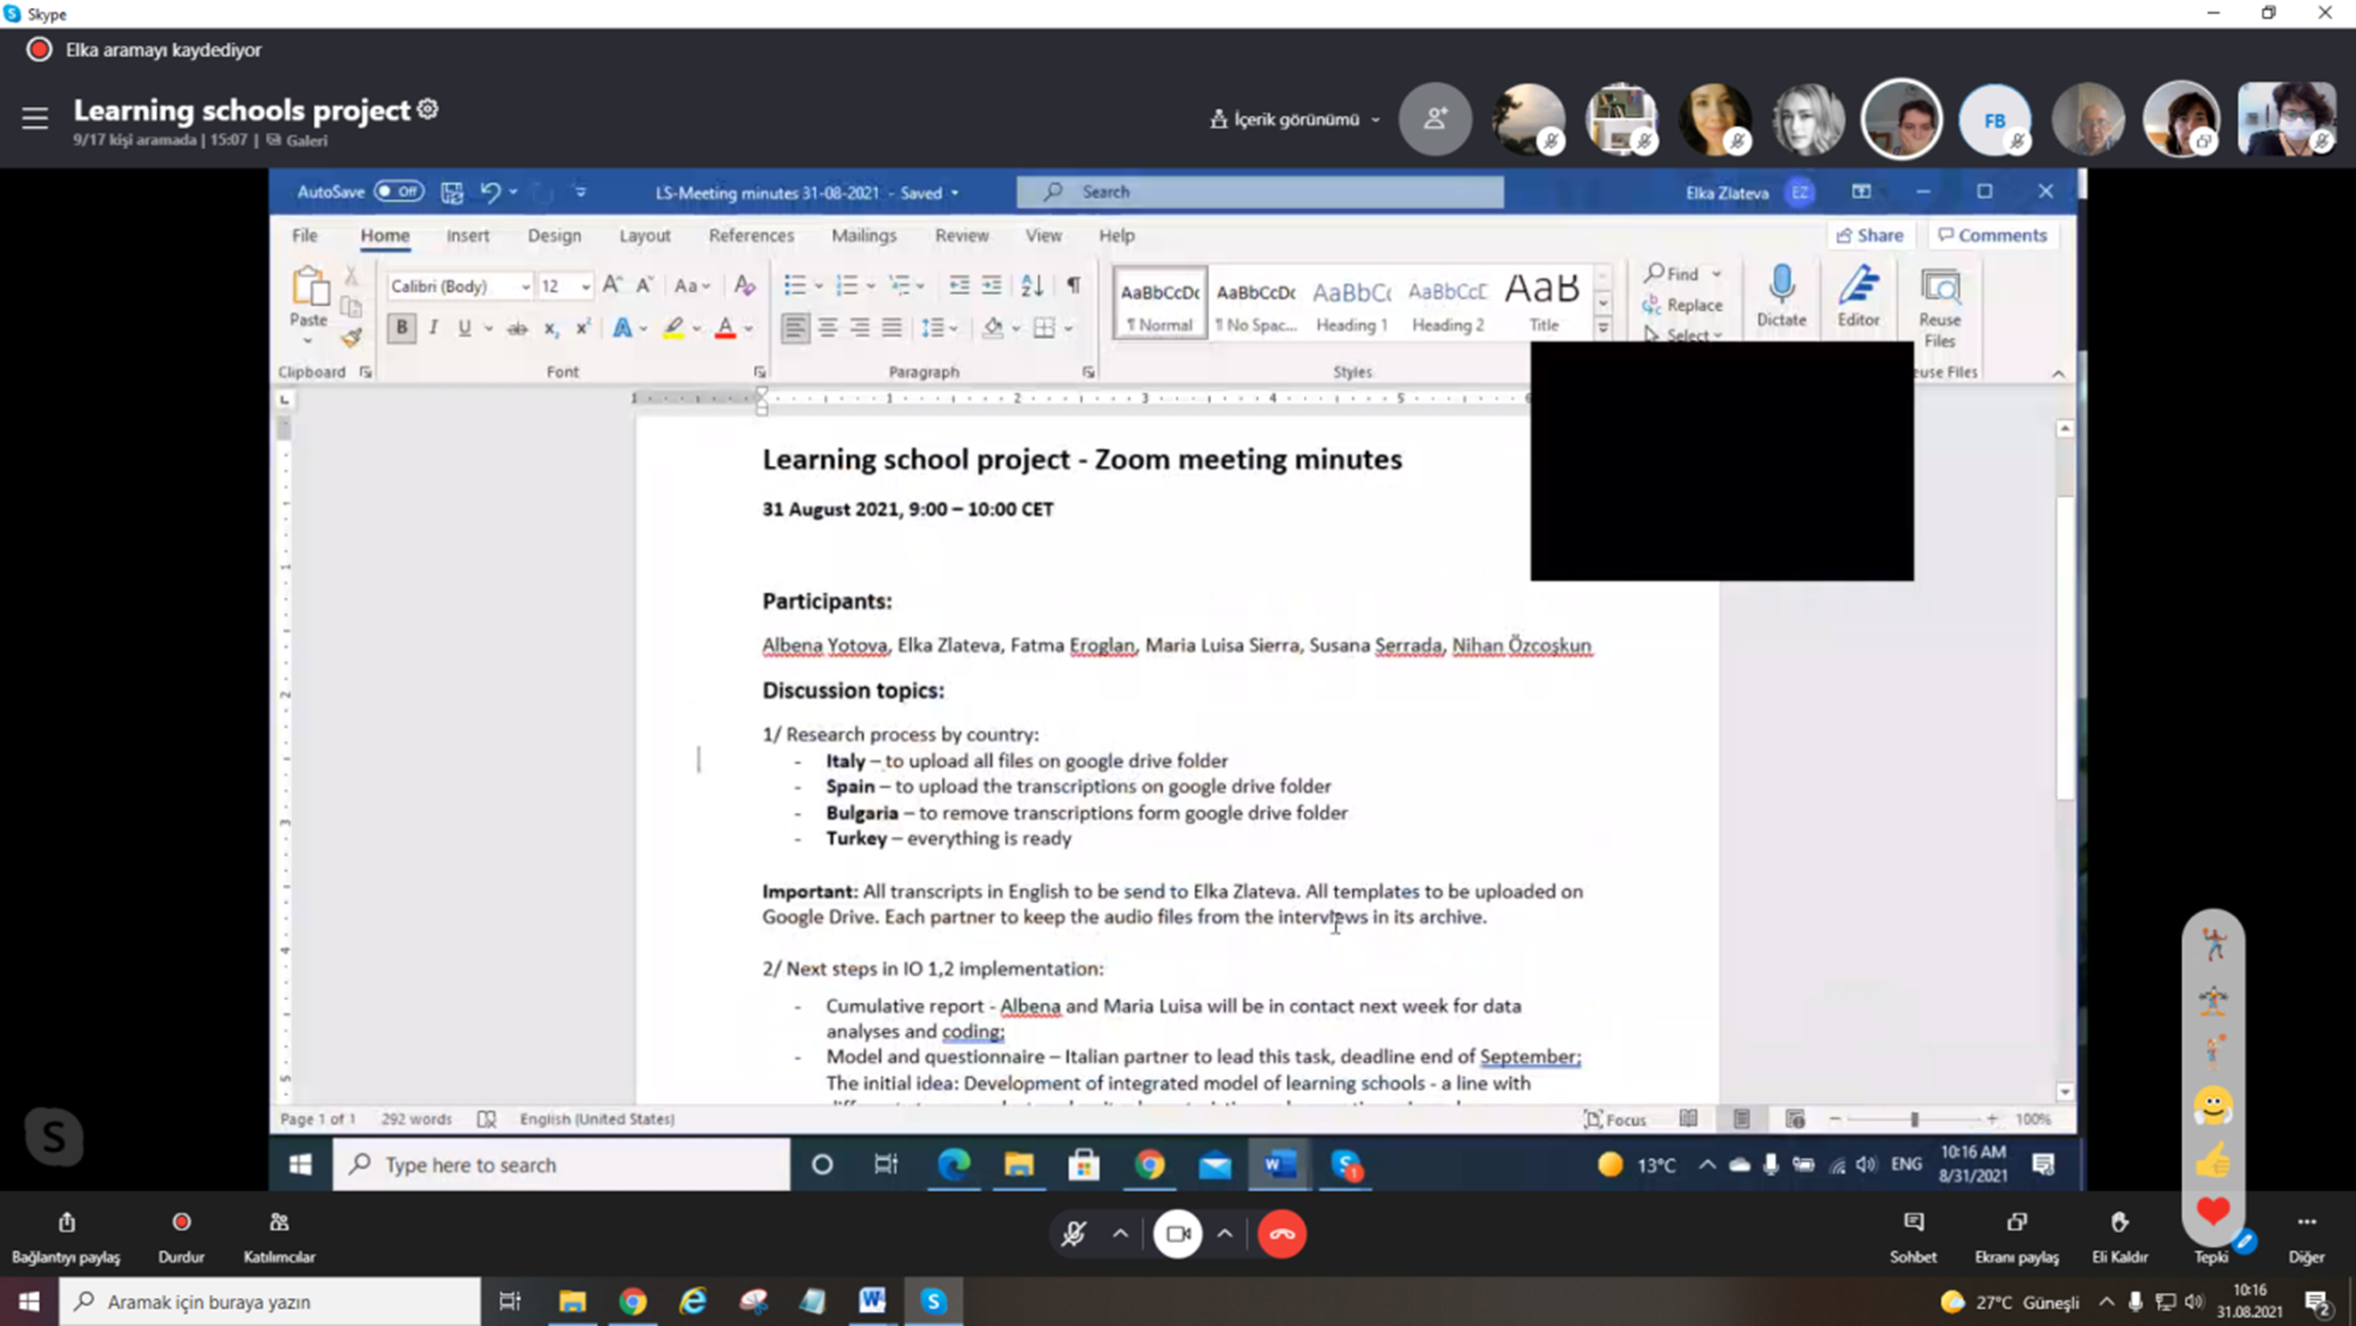Open the Sohbet chat panel
Viewport: 2356px width, 1326px height.
point(1913,1222)
